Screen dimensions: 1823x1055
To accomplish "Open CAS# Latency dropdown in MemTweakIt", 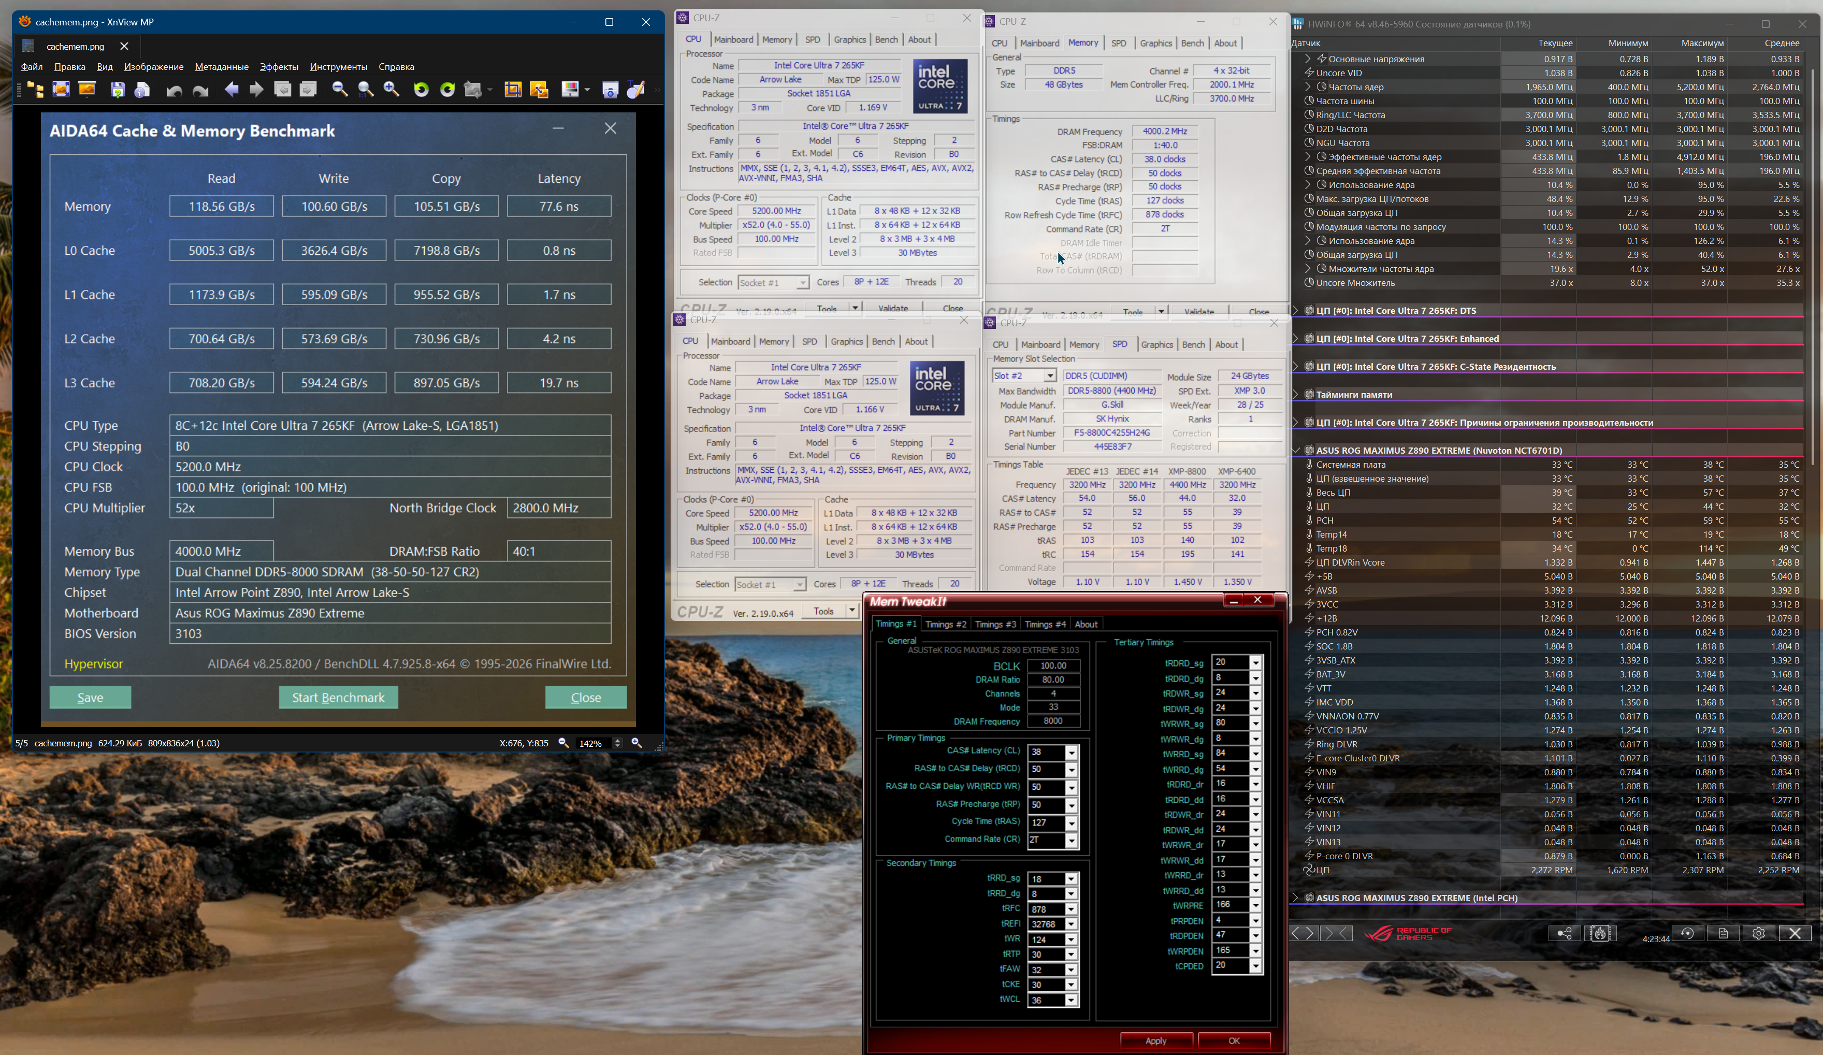I will (x=1072, y=753).
